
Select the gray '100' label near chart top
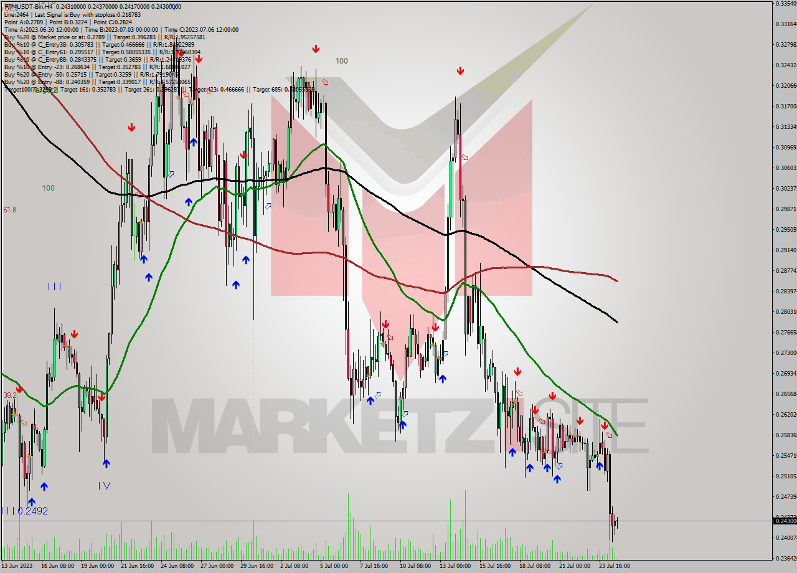(341, 60)
